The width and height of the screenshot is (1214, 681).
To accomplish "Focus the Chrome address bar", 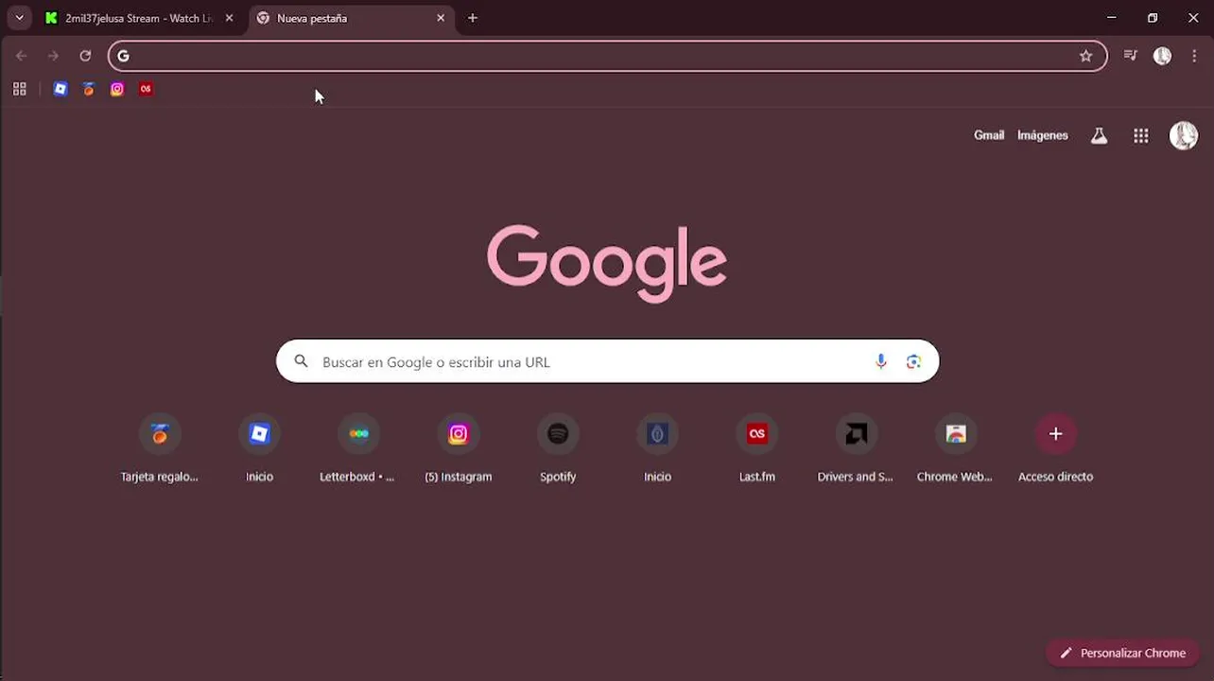I will [607, 56].
